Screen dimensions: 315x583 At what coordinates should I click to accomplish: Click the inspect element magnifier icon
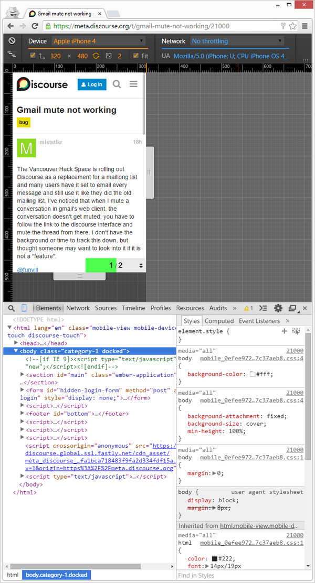[10, 308]
